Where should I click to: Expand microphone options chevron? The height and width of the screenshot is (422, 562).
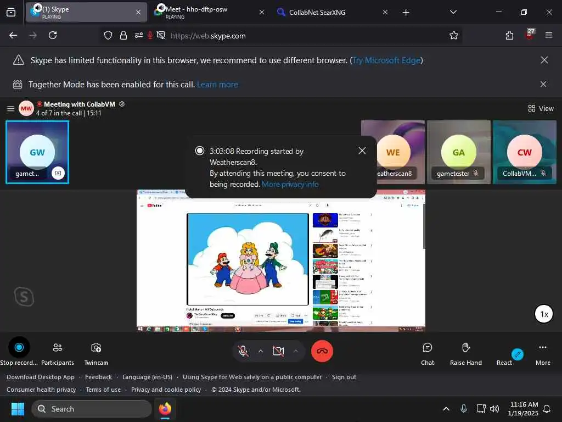pos(261,351)
